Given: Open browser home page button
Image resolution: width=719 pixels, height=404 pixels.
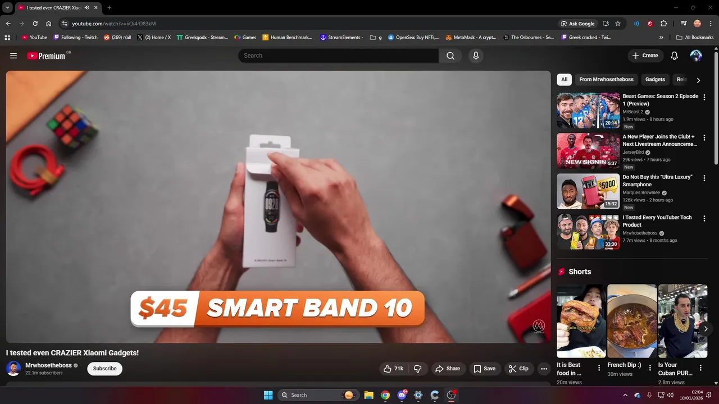Looking at the screenshot, I should 48,24.
